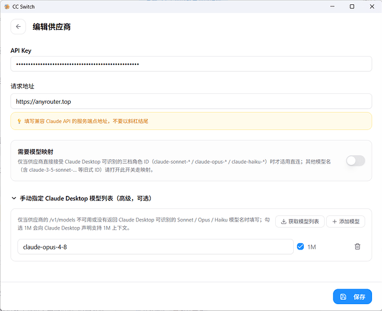Click the CC Switch app icon
Image resolution: width=382 pixels, height=311 pixels.
click(7, 7)
